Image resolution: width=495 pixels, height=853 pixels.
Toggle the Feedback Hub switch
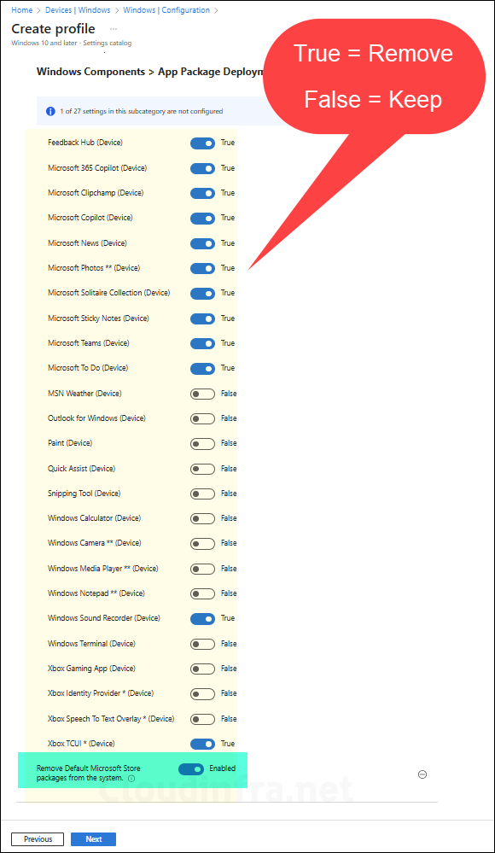[x=202, y=143]
